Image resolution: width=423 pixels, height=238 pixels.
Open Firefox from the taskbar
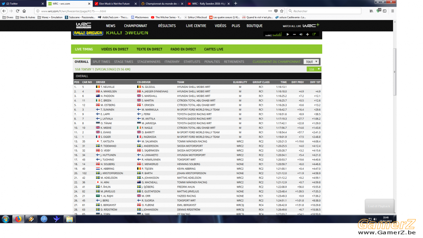[x=18, y=219]
